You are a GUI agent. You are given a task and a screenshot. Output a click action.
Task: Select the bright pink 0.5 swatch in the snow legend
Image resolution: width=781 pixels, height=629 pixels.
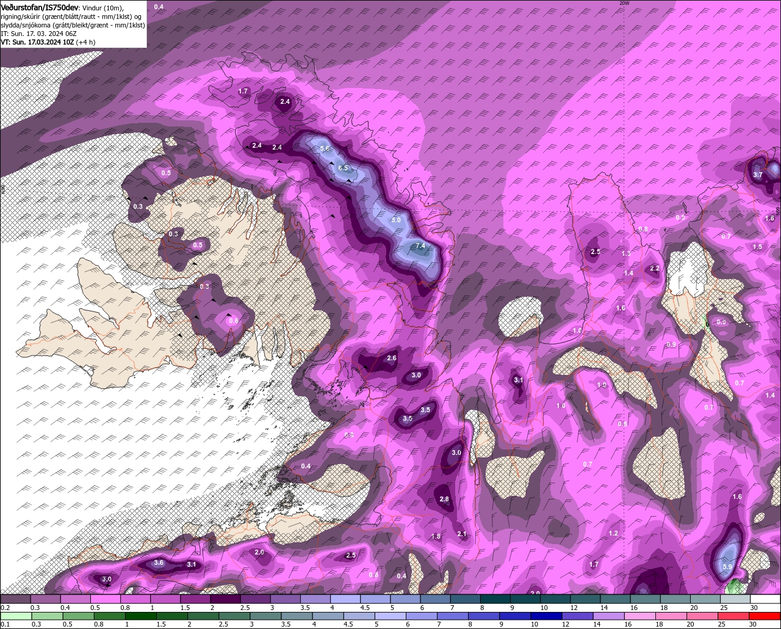point(105,599)
